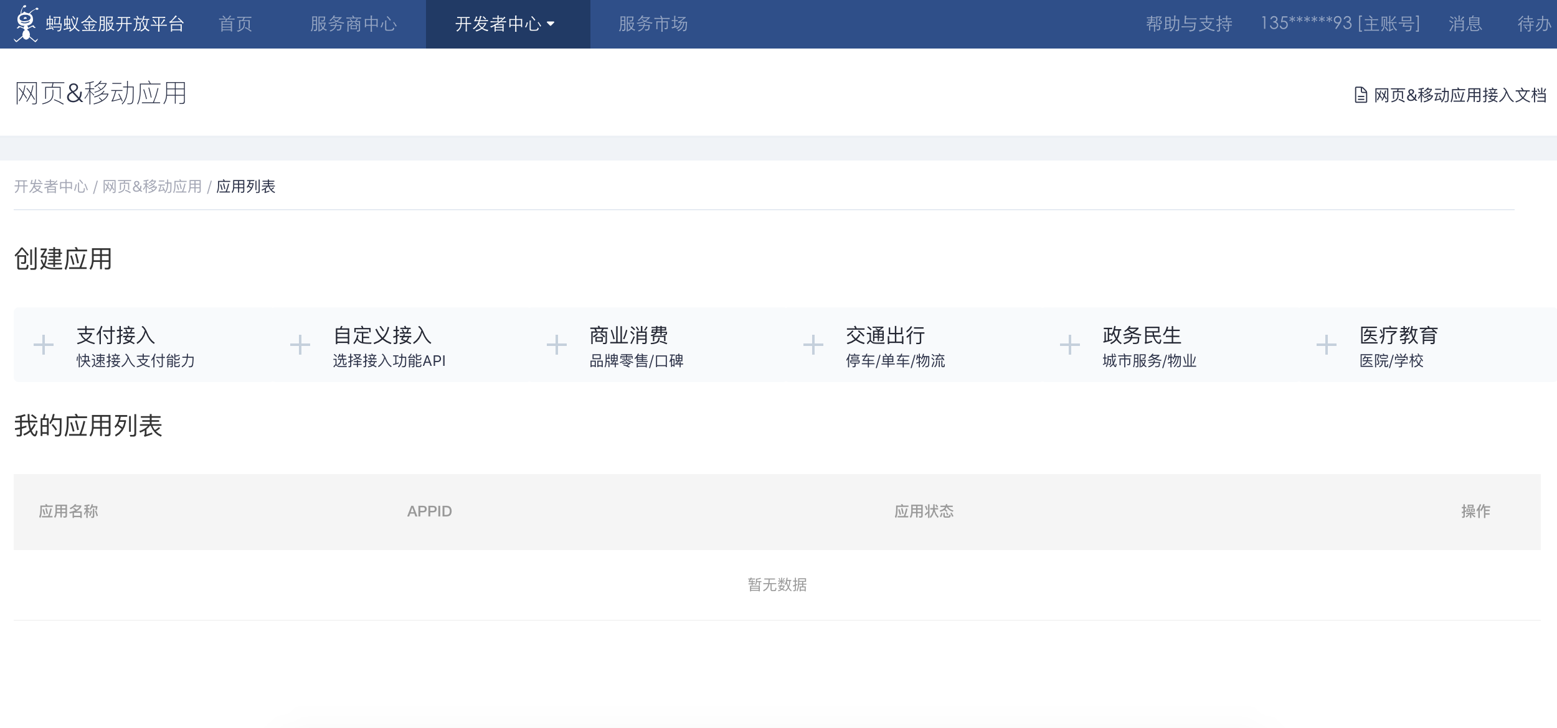Open 支付接入 via its plus icon
Image resolution: width=1557 pixels, height=728 pixels.
pos(43,344)
